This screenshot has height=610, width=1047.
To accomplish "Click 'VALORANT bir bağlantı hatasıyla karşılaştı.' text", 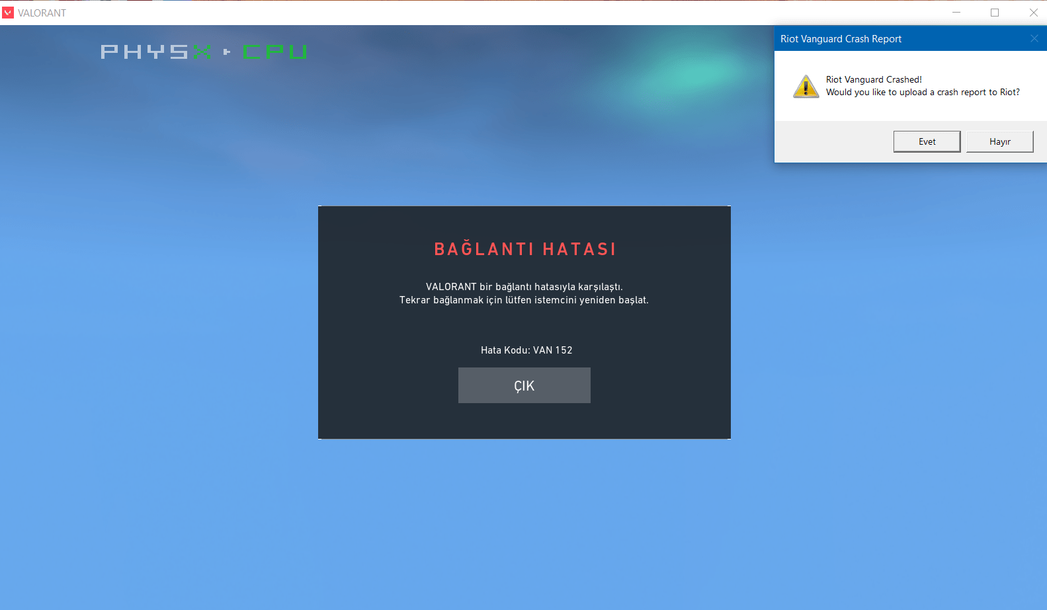I will point(524,287).
